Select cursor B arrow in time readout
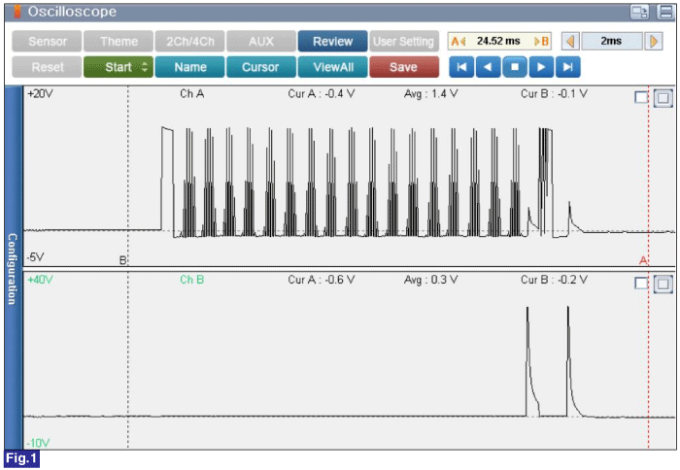The image size is (680, 470). pyautogui.click(x=541, y=41)
